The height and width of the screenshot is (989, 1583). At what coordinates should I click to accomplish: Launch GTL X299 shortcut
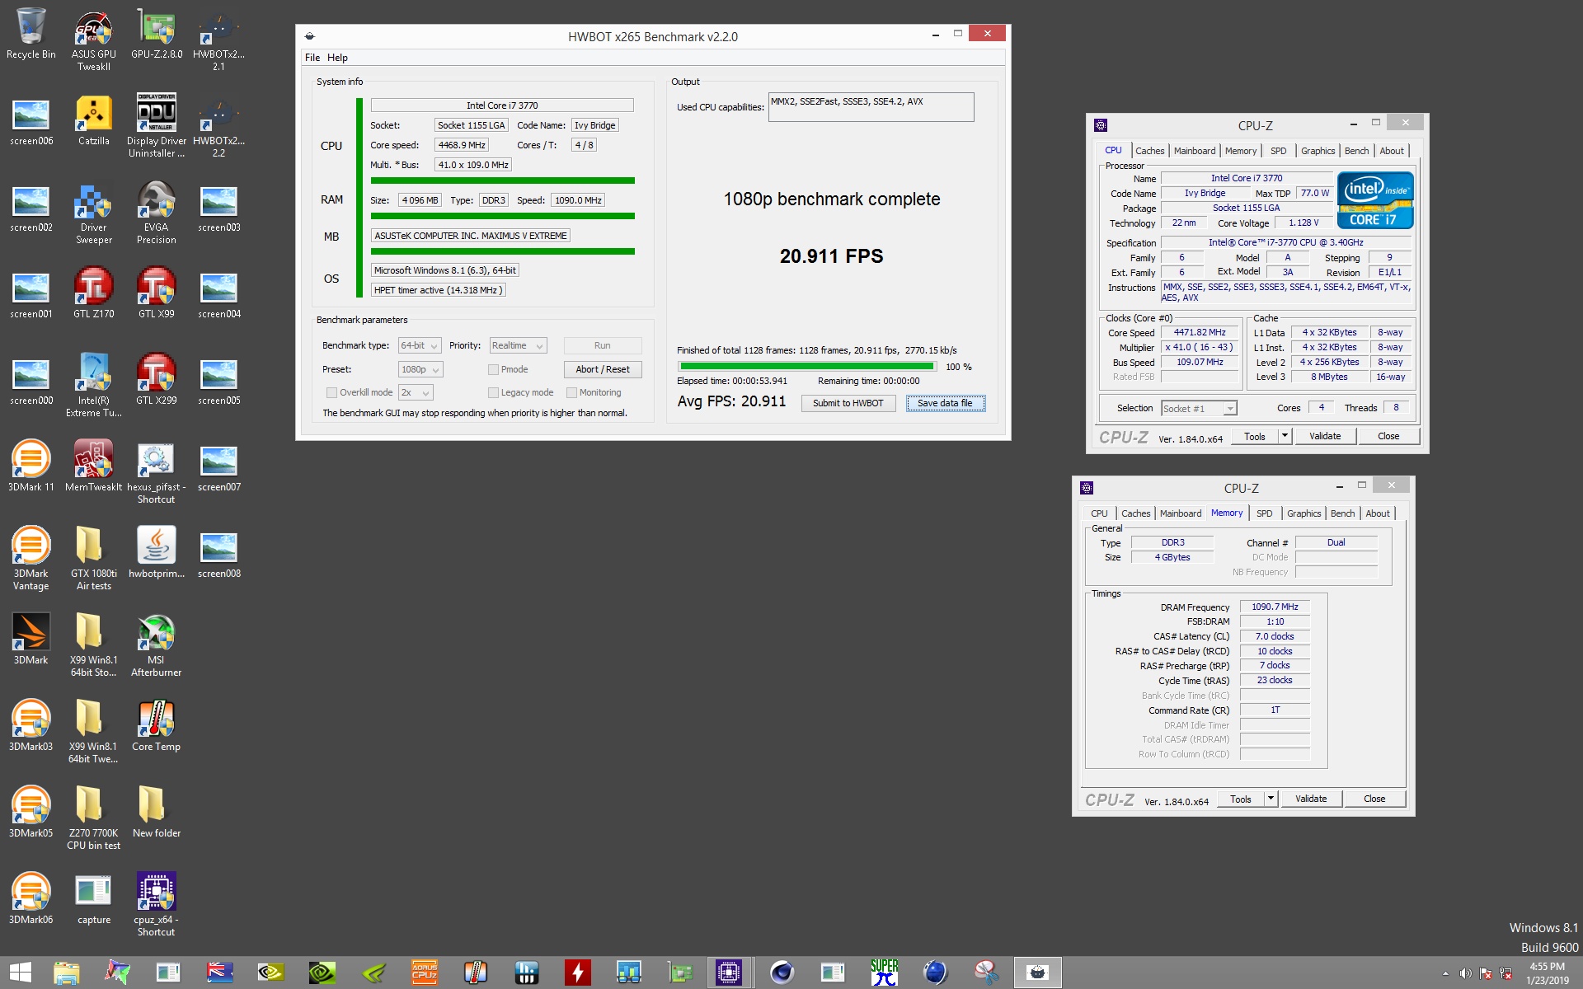pos(156,379)
